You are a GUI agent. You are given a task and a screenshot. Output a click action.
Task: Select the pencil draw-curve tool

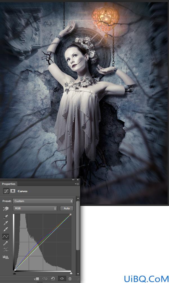coord(6,243)
